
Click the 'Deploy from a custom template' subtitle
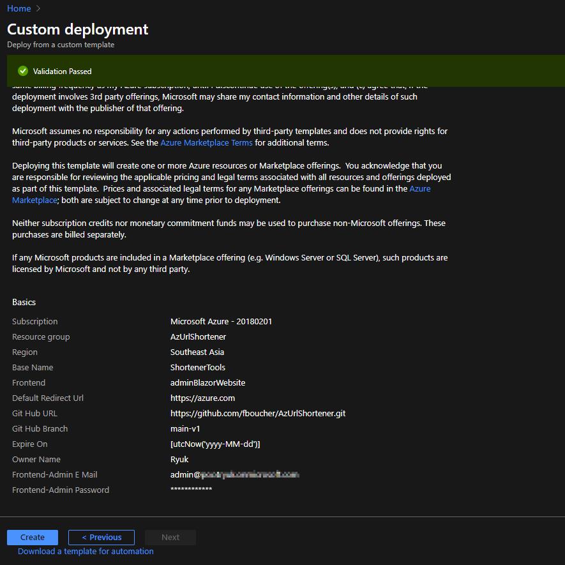61,45
